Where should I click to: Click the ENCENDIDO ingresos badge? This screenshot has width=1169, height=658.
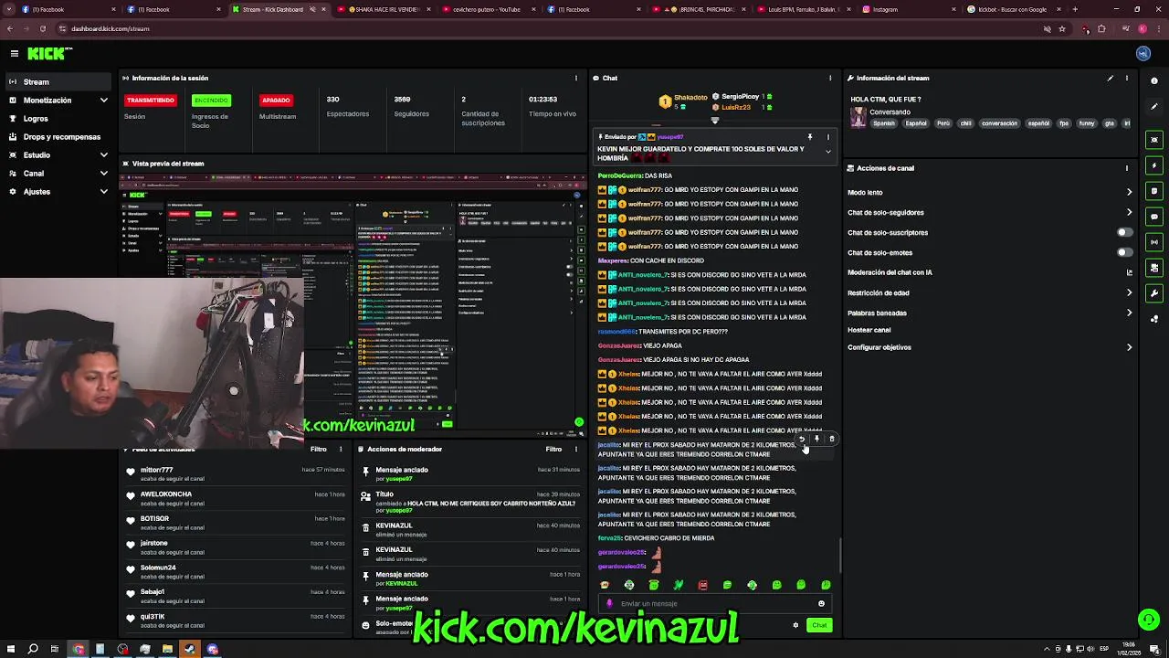[x=211, y=101]
